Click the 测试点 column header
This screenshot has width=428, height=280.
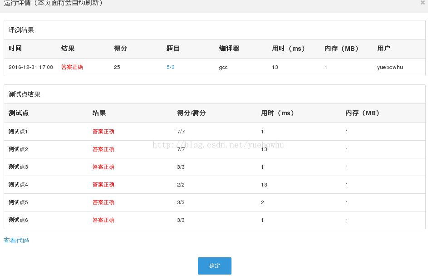(x=19, y=113)
